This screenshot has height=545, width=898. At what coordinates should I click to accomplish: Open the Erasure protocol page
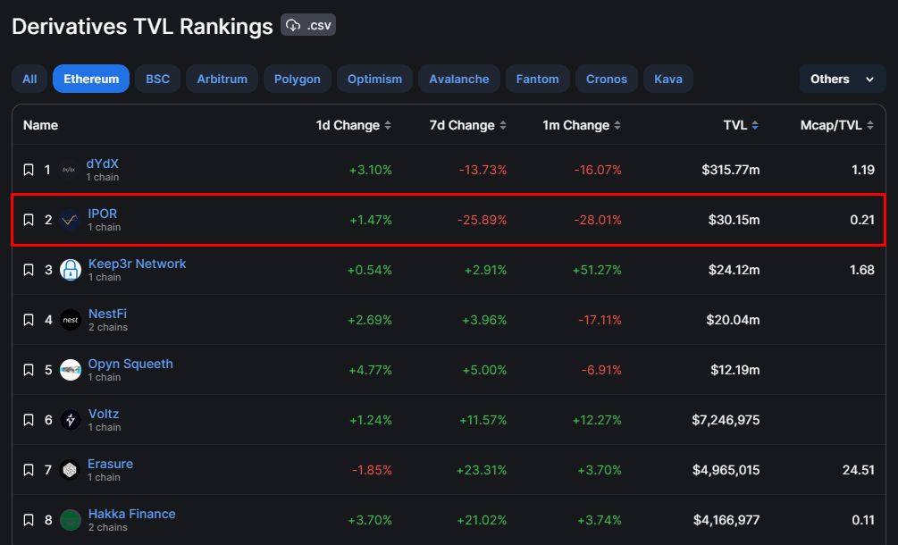coord(110,464)
